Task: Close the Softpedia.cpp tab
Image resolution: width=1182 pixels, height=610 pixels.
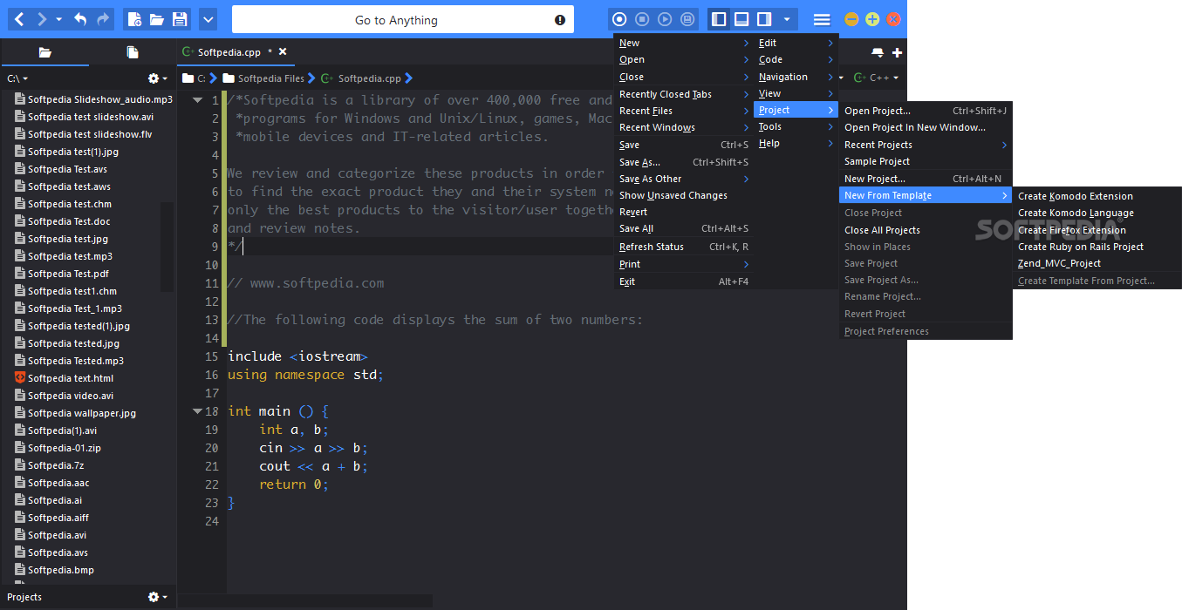Action: (x=283, y=52)
